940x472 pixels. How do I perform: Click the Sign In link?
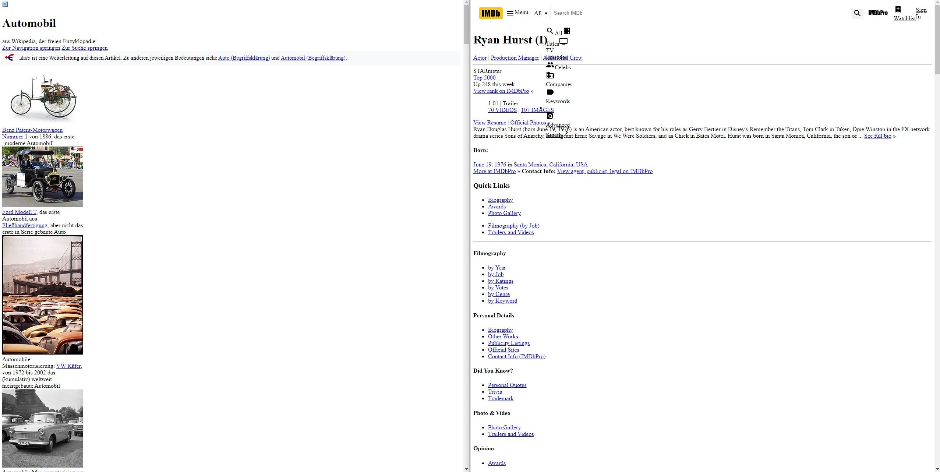pos(921,13)
